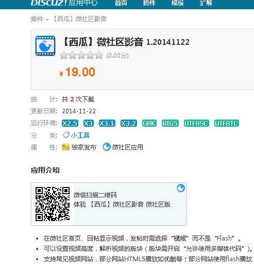254x271 pixels.
Task: Click the 独家发布 yellow badge icon
Action: (x=65, y=147)
